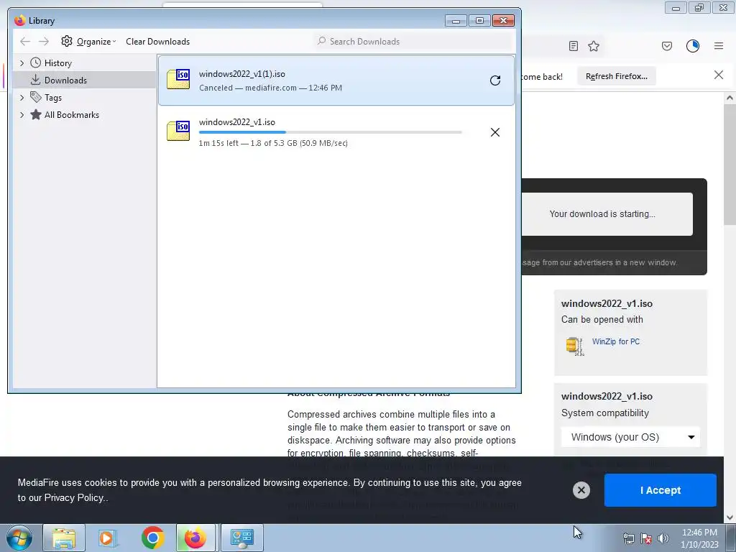Expand the Tags tree node

tap(22, 98)
